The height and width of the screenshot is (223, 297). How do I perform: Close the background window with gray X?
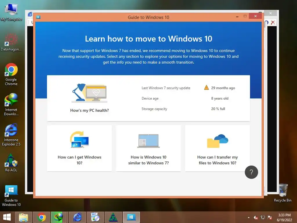tap(271, 13)
